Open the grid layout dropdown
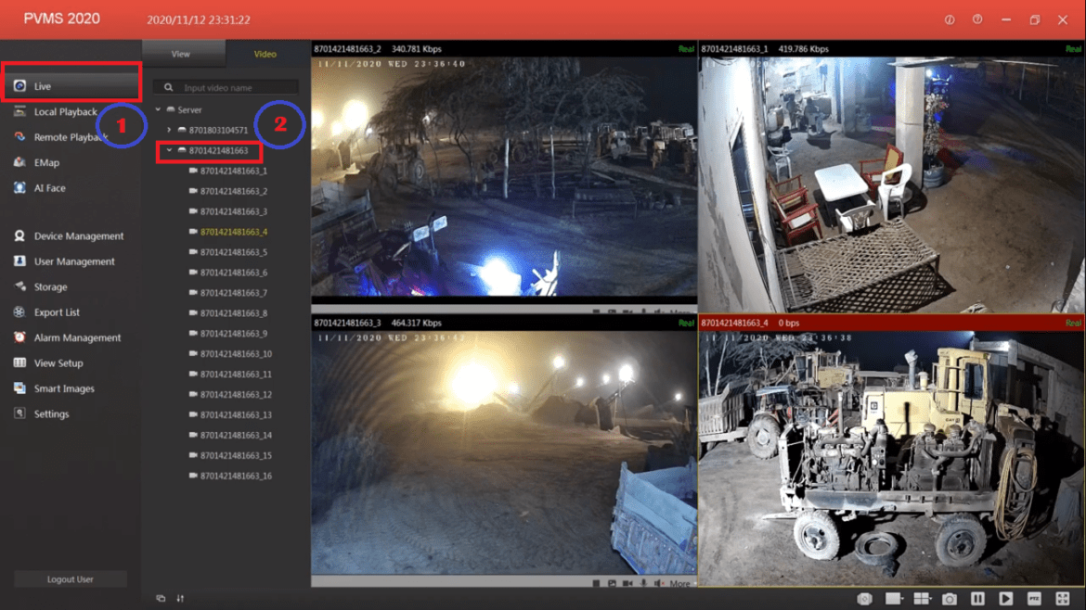This screenshot has height=610, width=1086. click(924, 599)
